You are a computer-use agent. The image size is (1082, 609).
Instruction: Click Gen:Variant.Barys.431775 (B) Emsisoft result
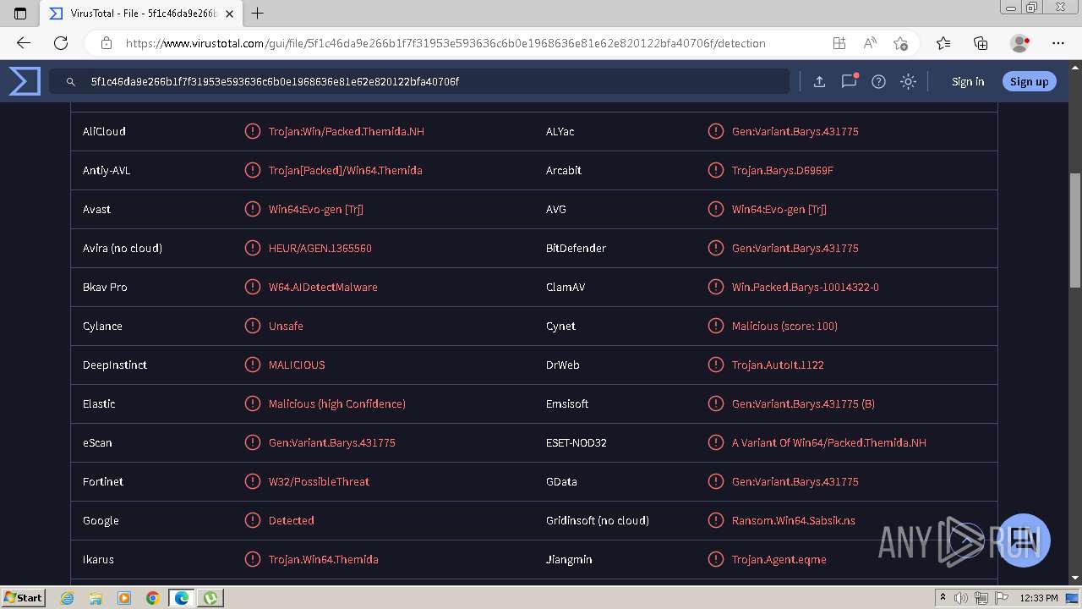[x=804, y=403]
